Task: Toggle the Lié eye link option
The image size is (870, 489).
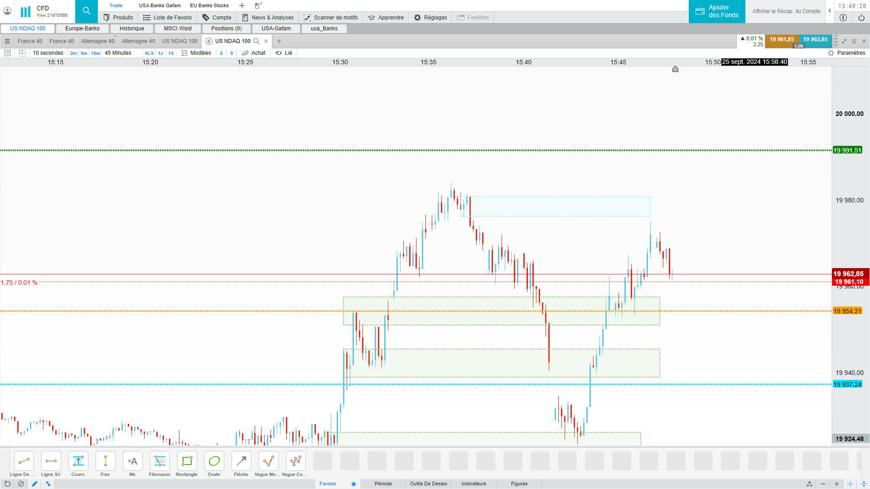Action: point(284,53)
